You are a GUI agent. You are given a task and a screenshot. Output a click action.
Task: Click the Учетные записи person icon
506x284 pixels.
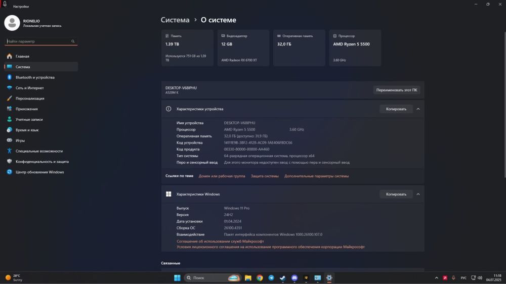[9, 119]
